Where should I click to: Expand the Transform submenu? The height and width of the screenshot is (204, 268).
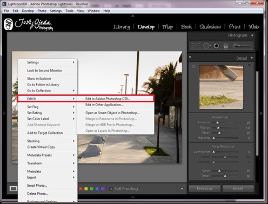click(48, 163)
